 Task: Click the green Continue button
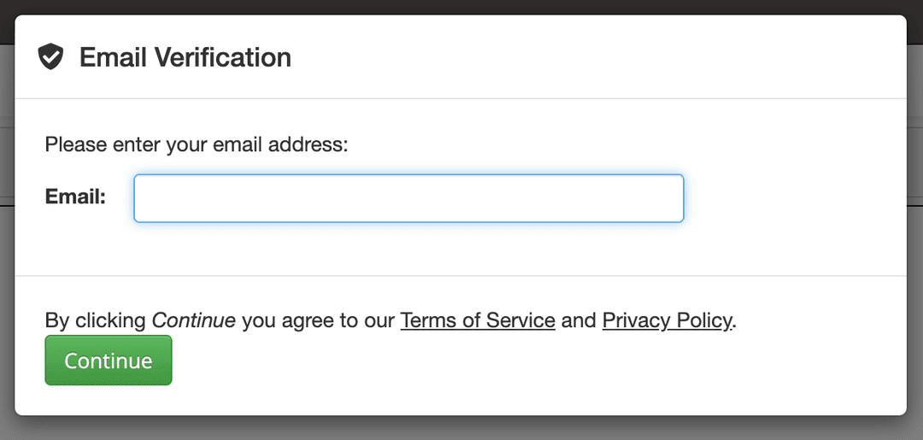tap(109, 361)
